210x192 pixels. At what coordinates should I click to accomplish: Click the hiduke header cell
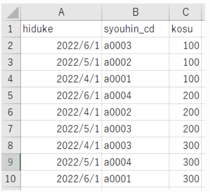click(x=61, y=29)
